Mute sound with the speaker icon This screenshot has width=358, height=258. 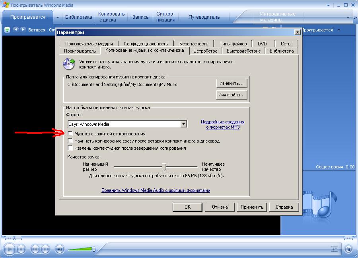[x=59, y=249]
